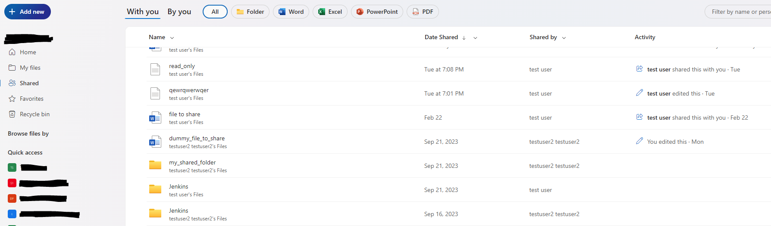Viewport: 771px width, 226px height.
Task: Expand the Shared by column dropdown
Action: click(564, 38)
